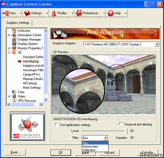164x158 pixels.
Task: Click the anti-aliasing Level slider handle
Action: point(126,131)
